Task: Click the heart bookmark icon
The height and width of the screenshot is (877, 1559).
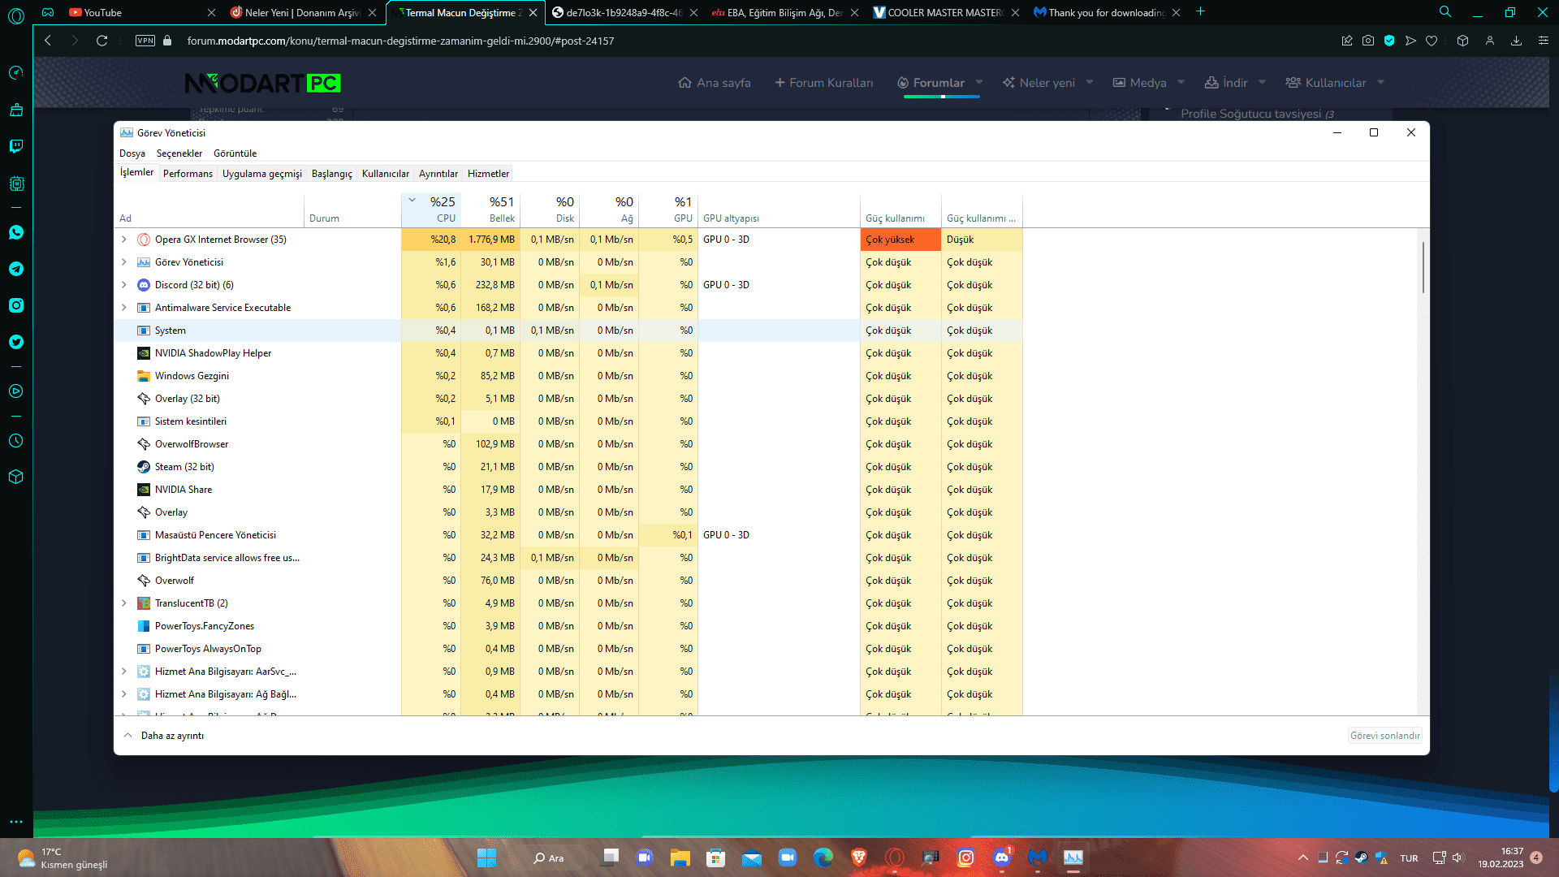Action: pos(1432,41)
